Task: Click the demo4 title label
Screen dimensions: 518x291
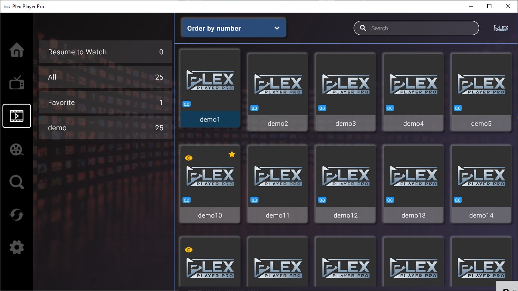Action: [x=414, y=124]
